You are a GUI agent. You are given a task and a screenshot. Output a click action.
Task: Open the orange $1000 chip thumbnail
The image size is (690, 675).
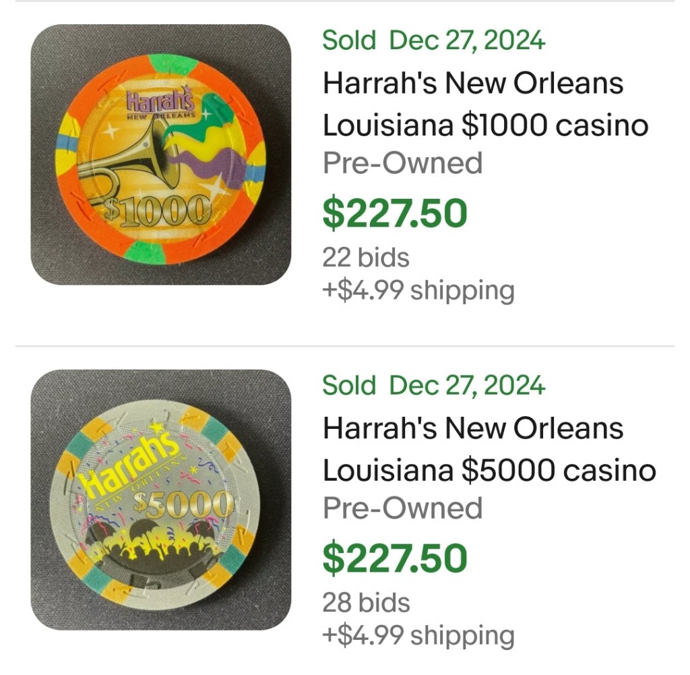[x=161, y=154]
